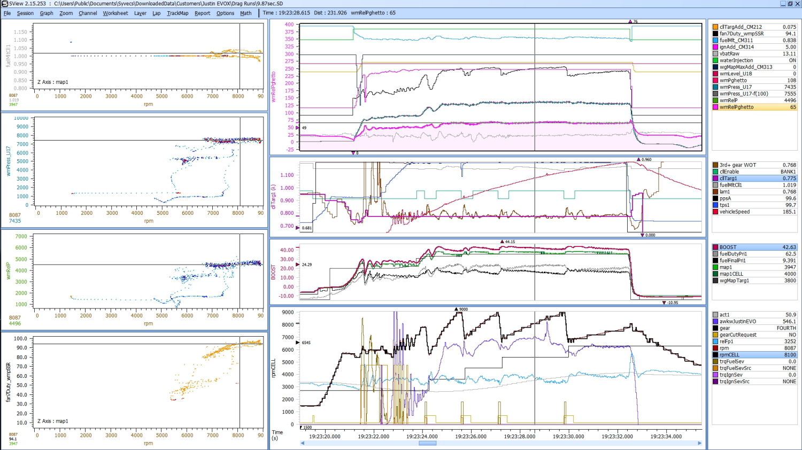Click the waterInjection green color swatch
The image size is (802, 450).
(x=715, y=60)
